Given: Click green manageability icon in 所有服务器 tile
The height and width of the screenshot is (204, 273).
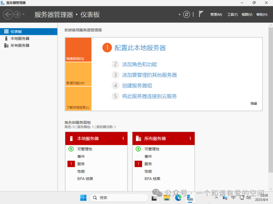Looking at the screenshot, I should tap(138, 149).
